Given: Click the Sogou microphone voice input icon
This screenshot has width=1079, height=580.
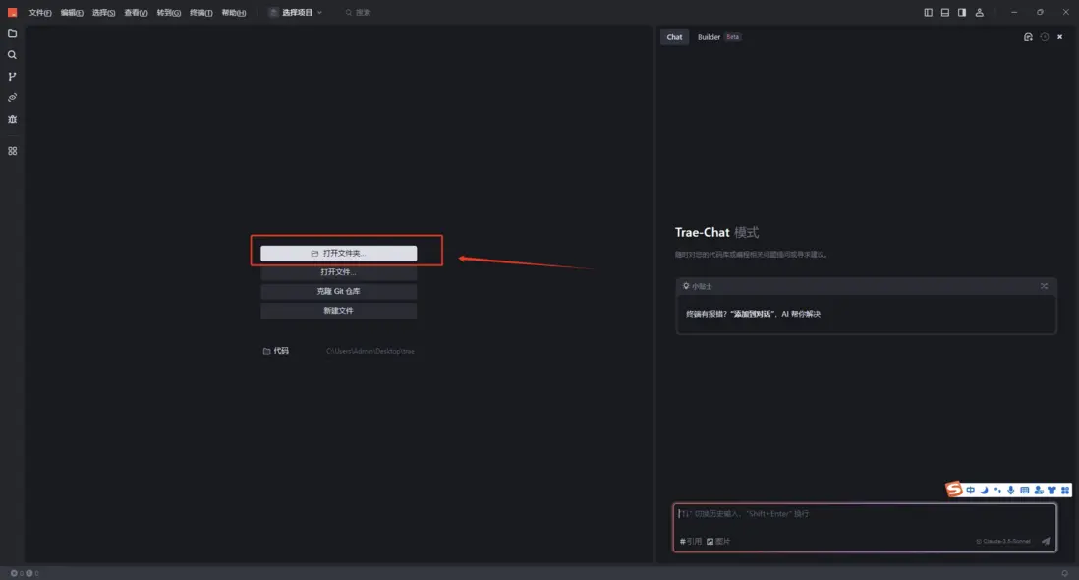Looking at the screenshot, I should [x=1011, y=490].
